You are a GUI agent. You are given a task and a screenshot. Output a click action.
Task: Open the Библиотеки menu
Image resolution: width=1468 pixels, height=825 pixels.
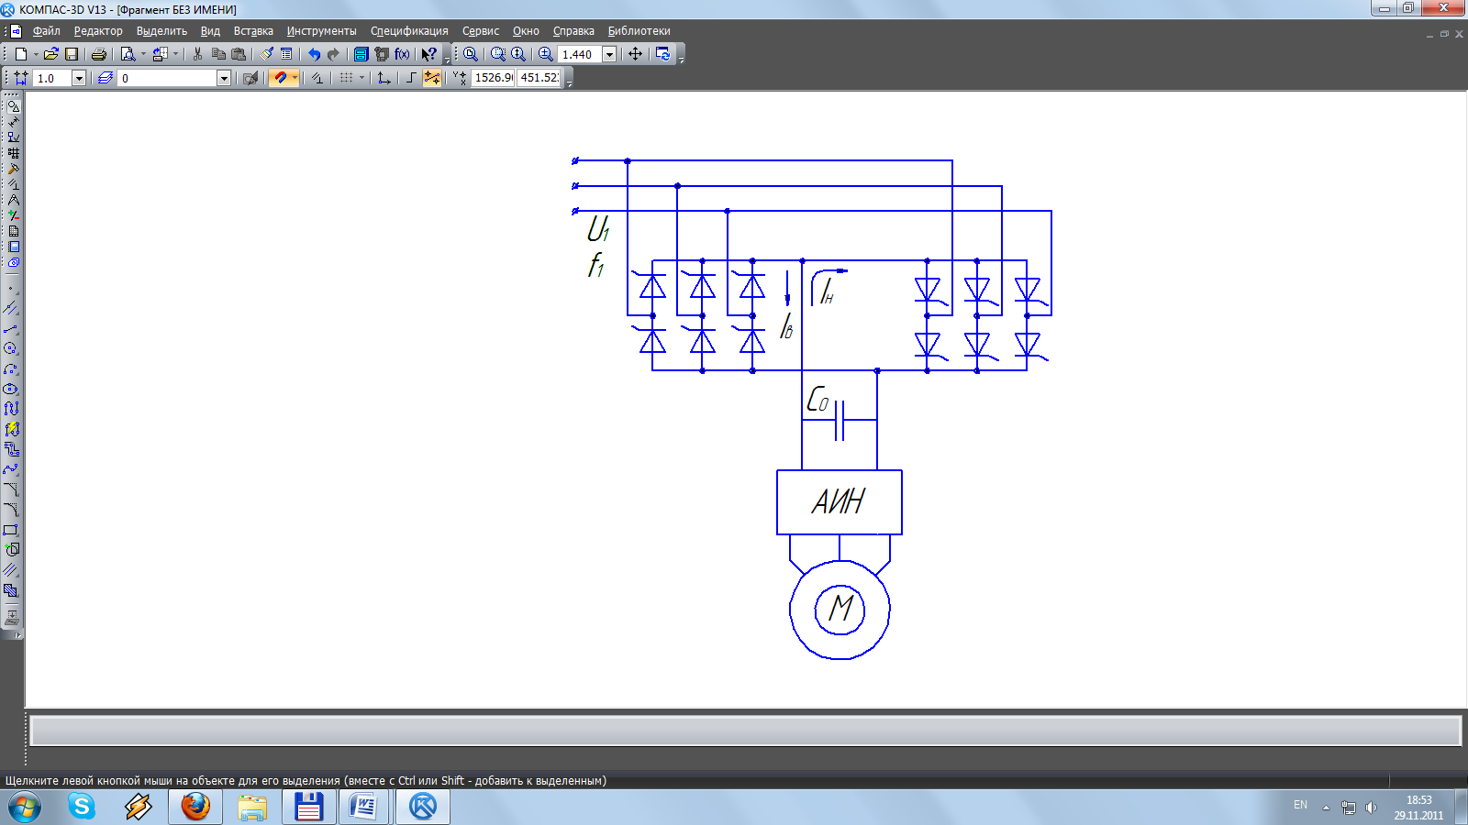pyautogui.click(x=639, y=31)
